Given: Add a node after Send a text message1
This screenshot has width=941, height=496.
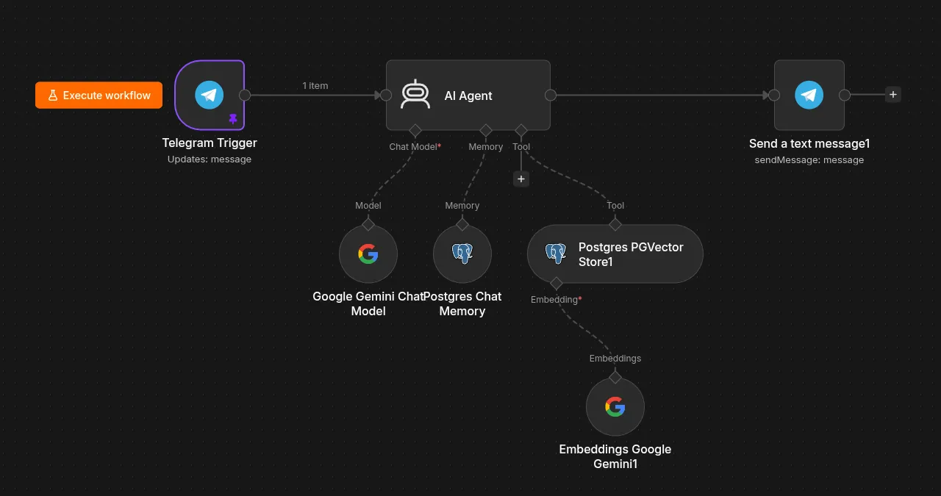Looking at the screenshot, I should pyautogui.click(x=892, y=95).
